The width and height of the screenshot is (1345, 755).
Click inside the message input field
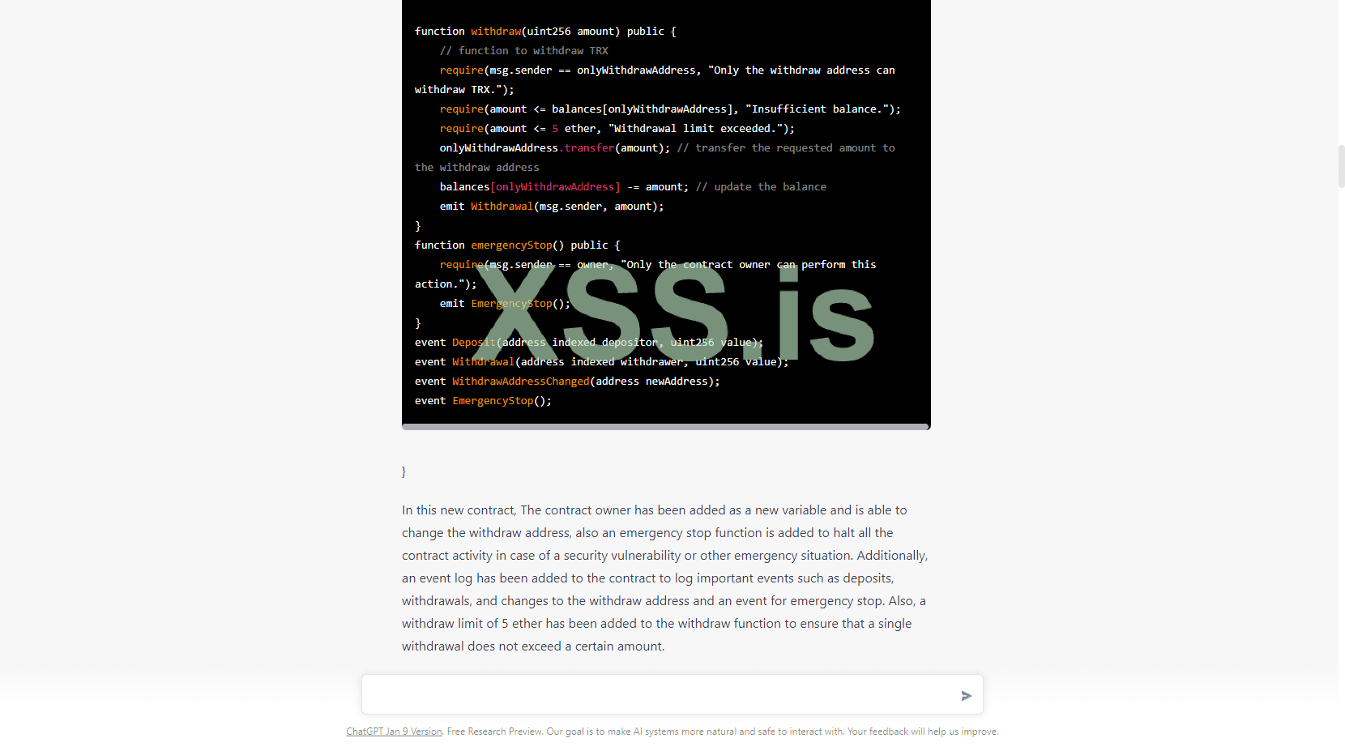[648, 694]
